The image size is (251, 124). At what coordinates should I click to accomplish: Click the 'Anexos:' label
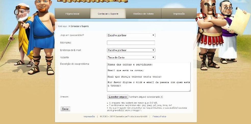pyautogui.click(x=65, y=97)
